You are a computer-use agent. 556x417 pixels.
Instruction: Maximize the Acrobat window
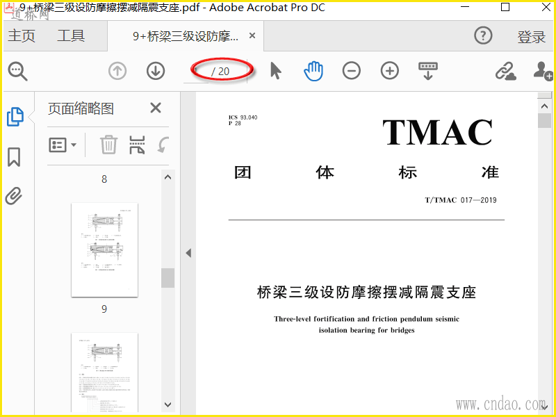505,8
